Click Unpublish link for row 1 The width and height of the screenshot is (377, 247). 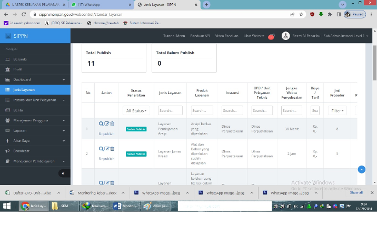[x=106, y=133]
